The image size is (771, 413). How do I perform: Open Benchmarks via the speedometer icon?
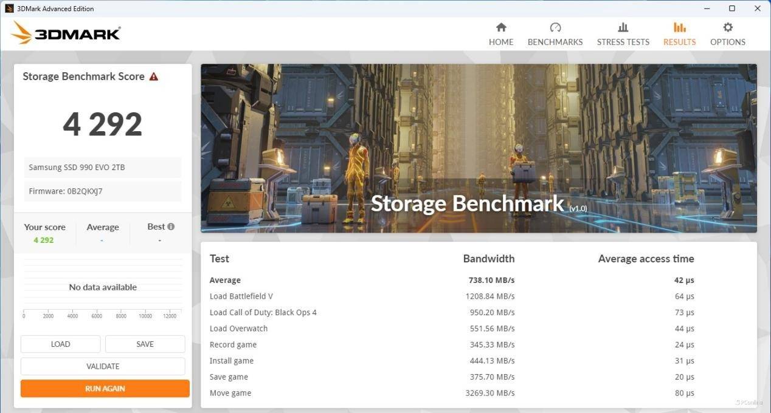tap(555, 27)
